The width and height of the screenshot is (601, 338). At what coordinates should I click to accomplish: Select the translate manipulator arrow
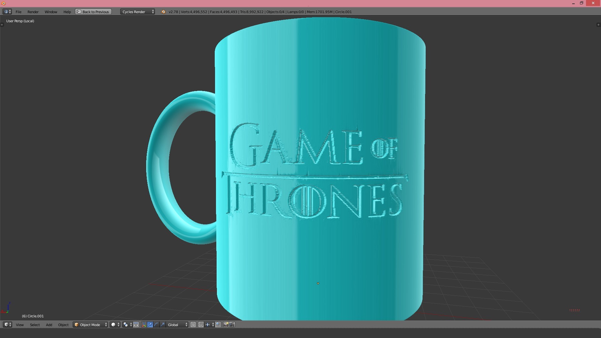pyautogui.click(x=150, y=325)
